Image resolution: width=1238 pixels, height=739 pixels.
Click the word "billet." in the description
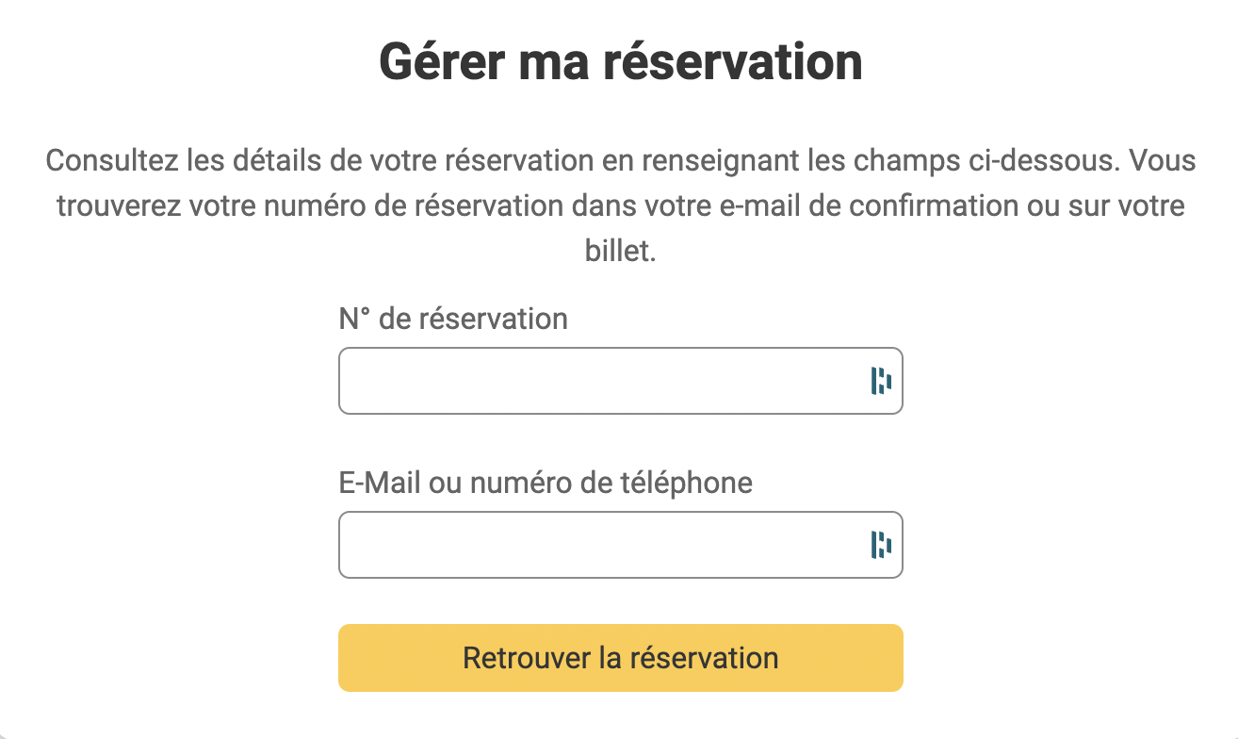tap(620, 252)
